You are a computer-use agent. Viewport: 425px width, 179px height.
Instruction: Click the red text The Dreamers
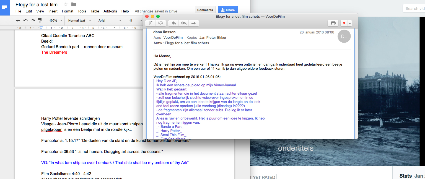[54, 52]
